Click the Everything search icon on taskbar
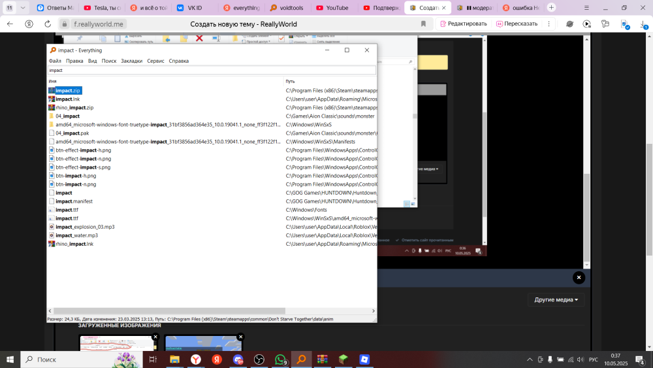 tap(302, 360)
